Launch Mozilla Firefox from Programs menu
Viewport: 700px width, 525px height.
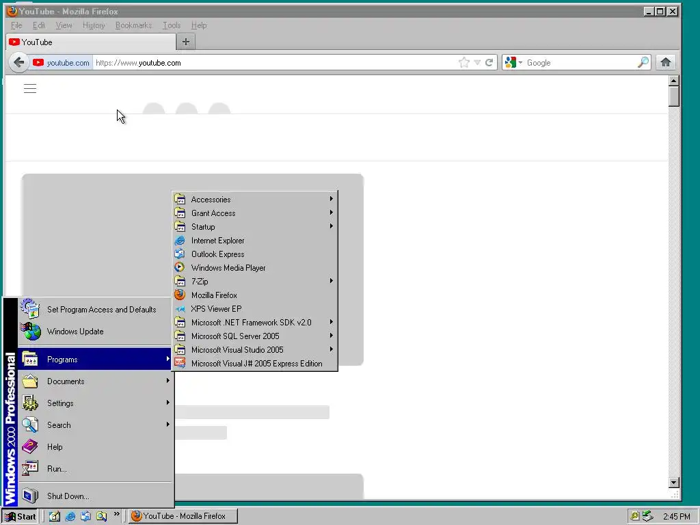click(254, 295)
